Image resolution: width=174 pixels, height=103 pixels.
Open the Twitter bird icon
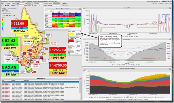2,5
